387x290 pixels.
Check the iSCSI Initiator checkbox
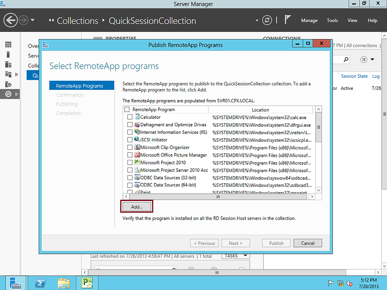[130, 140]
